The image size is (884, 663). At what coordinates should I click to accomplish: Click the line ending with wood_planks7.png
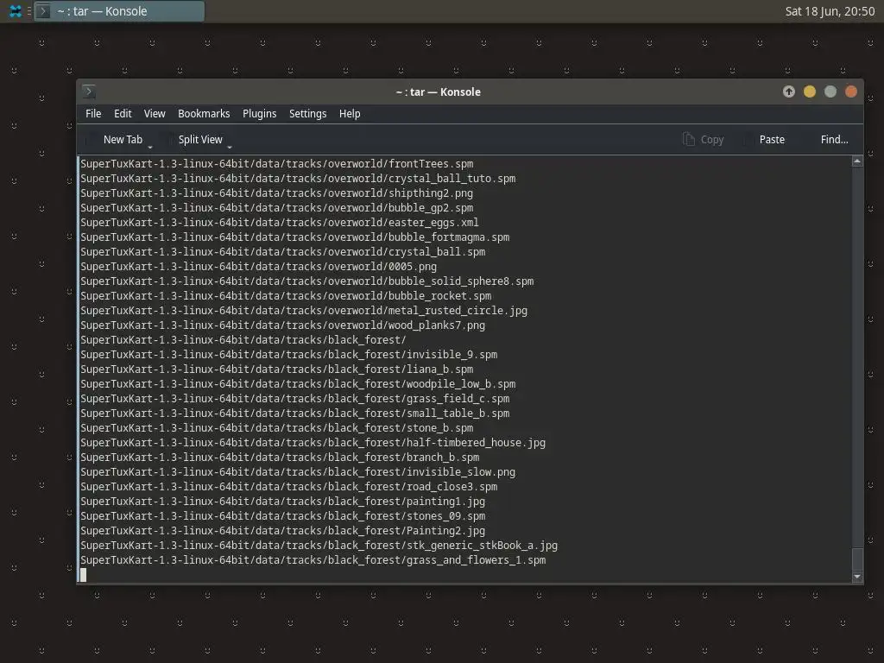tap(283, 325)
